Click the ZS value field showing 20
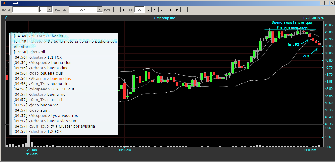Viewport: 335px width, 162px height. tap(139, 10)
